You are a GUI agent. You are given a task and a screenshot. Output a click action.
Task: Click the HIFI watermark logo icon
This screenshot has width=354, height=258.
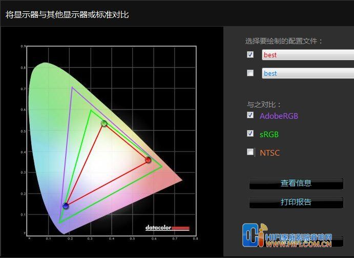pos(255,237)
